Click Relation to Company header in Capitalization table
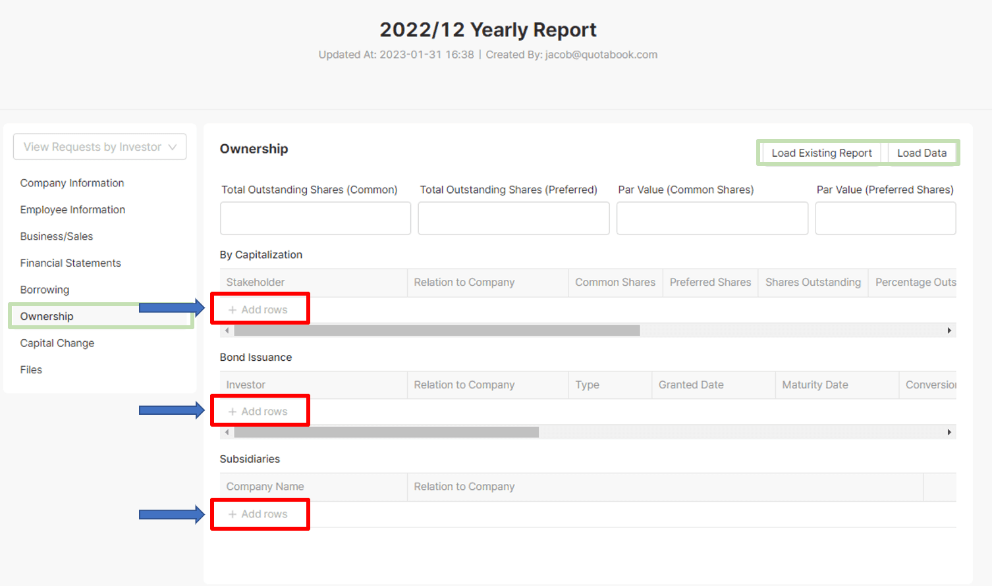Viewport: 992px width, 586px height. 488,282
